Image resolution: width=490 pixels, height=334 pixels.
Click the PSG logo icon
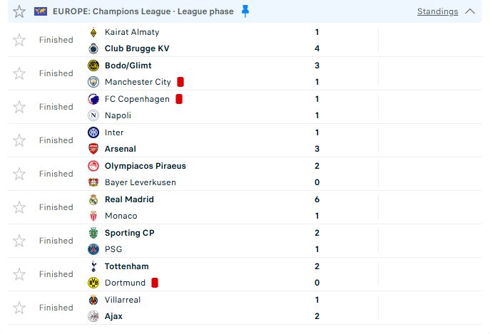[93, 249]
